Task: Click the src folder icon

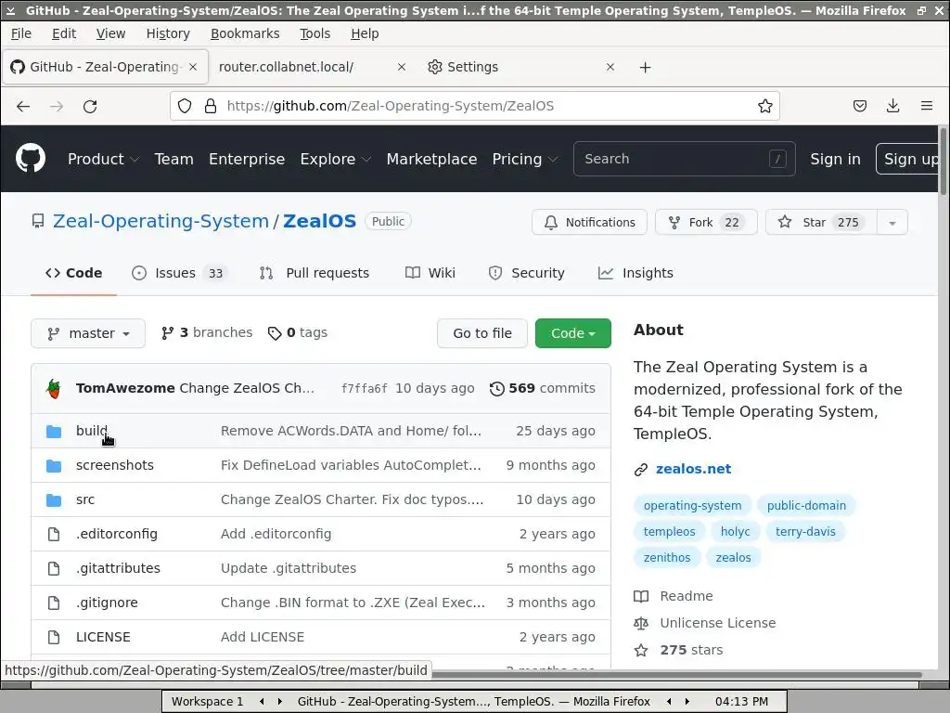Action: pos(54,500)
